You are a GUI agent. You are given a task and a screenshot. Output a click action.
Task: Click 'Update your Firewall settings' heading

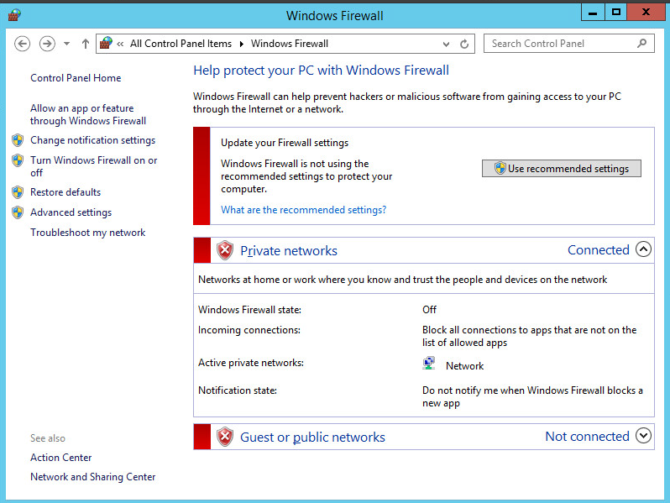tap(285, 143)
